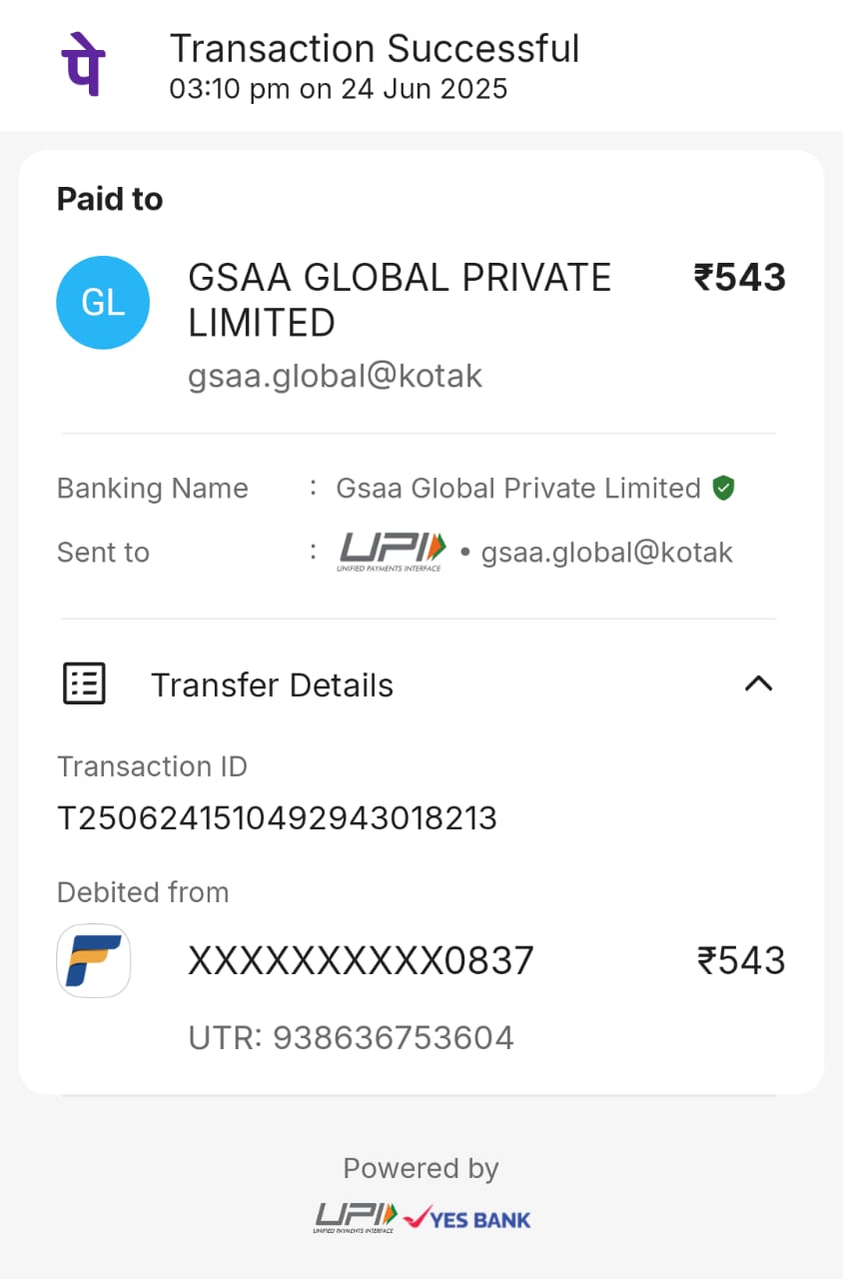Viewport: 843px width, 1279px height.
Task: Tap the green verified shield badge
Action: pos(723,489)
